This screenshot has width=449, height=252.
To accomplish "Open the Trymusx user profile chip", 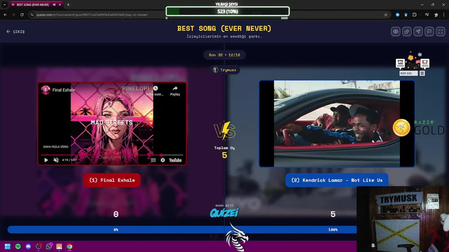I will [x=224, y=70].
